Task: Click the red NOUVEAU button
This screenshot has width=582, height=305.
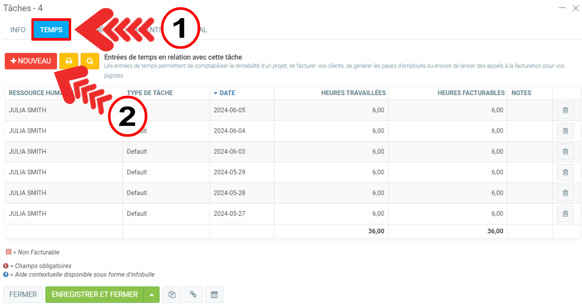Action: click(31, 61)
